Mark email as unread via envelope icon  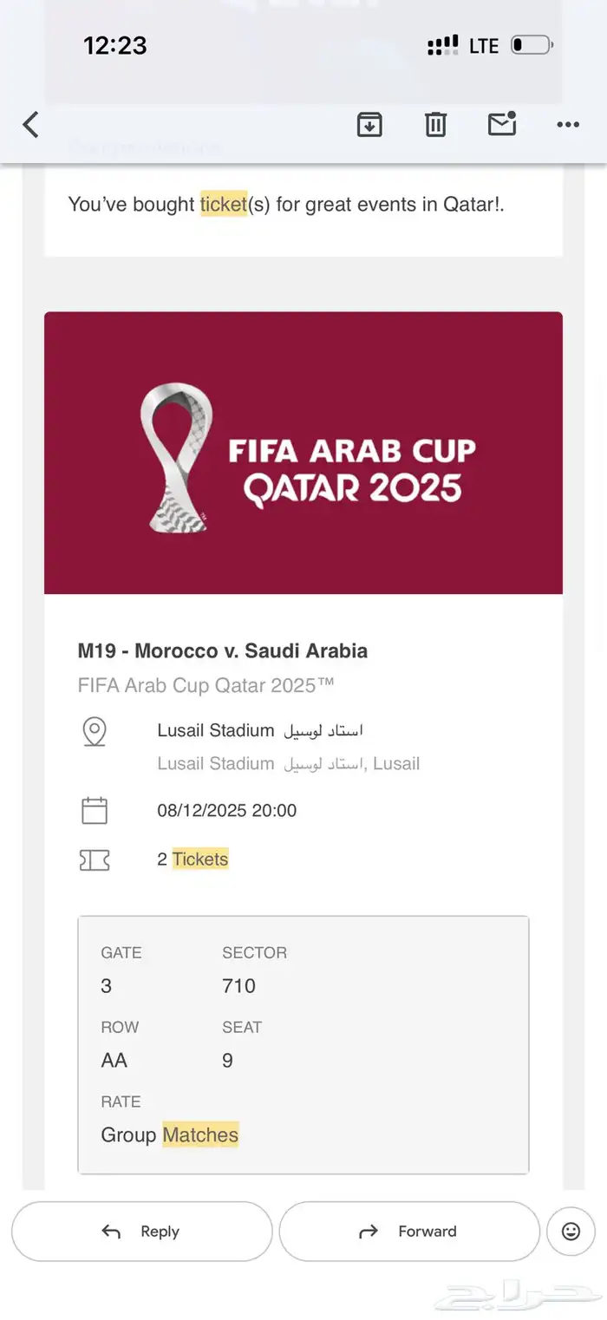[x=502, y=125]
